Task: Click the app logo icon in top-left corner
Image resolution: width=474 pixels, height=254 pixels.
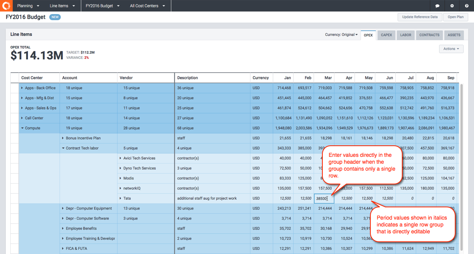Action: [x=6, y=6]
